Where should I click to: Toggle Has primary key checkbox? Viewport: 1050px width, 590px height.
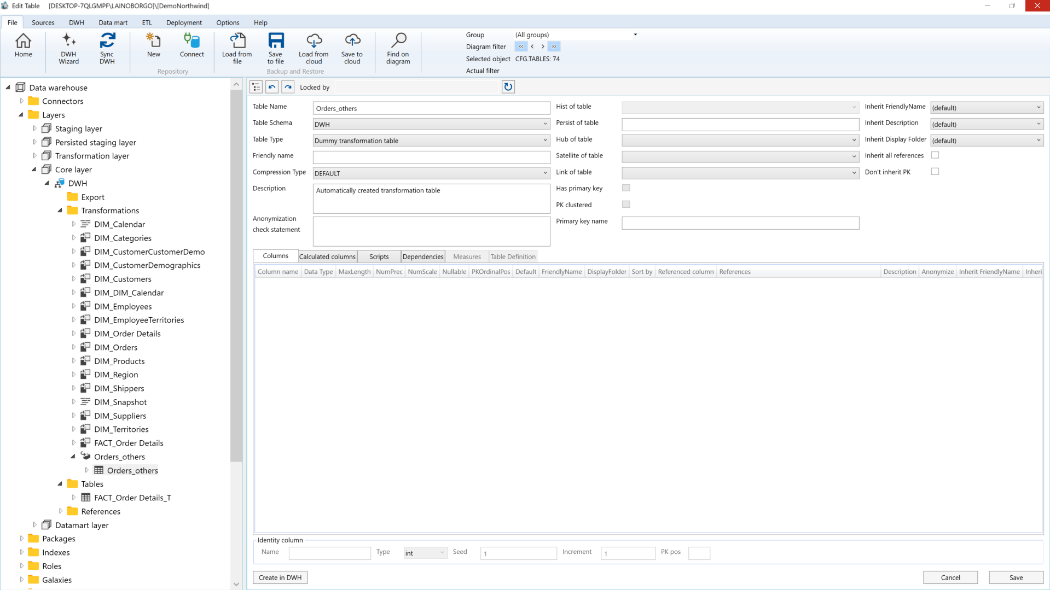point(626,188)
